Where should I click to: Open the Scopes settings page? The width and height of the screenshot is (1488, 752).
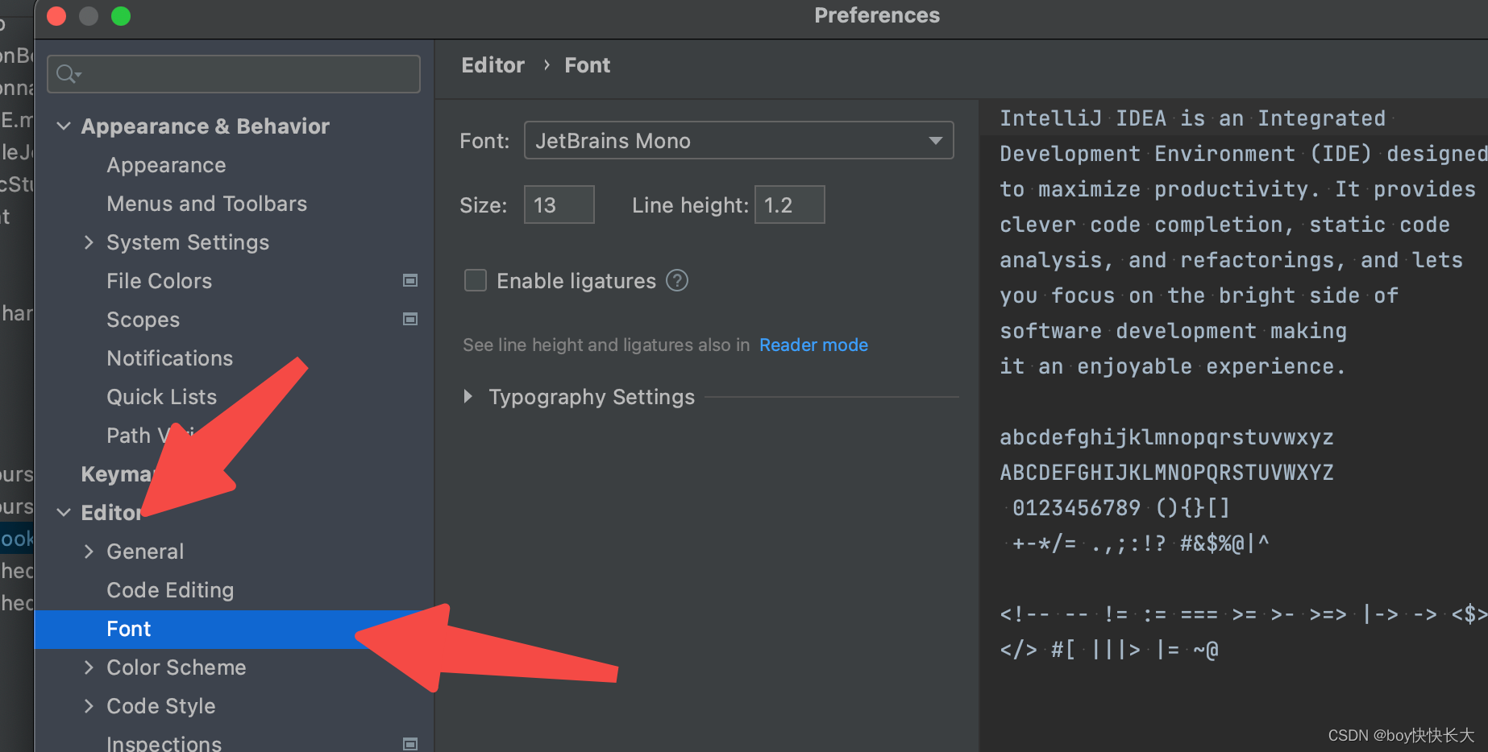pyautogui.click(x=143, y=320)
